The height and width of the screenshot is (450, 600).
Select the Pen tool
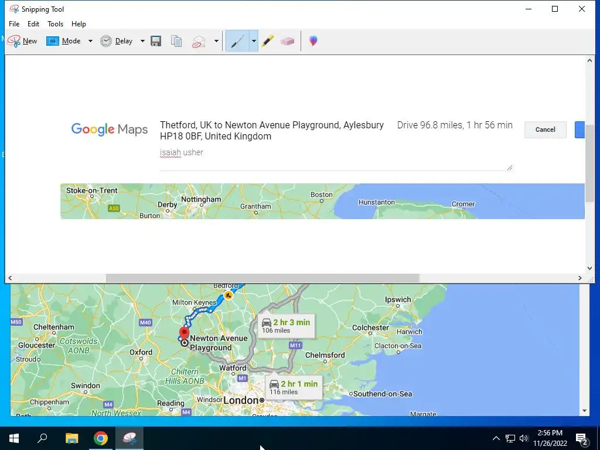pos(237,41)
